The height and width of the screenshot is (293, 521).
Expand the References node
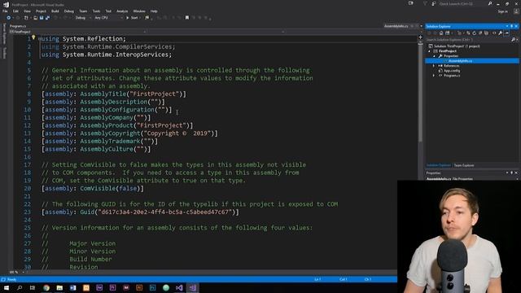[x=434, y=66]
